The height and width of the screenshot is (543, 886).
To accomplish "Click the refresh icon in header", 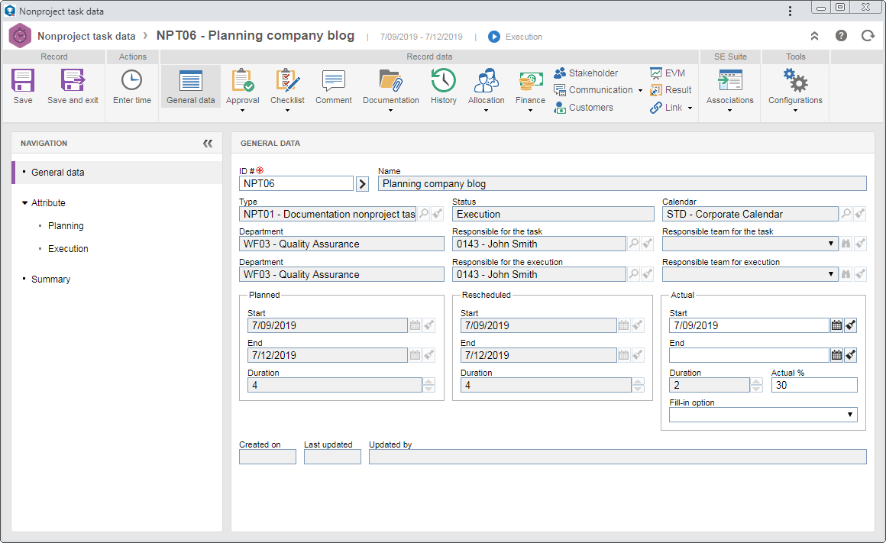I will pyautogui.click(x=868, y=36).
